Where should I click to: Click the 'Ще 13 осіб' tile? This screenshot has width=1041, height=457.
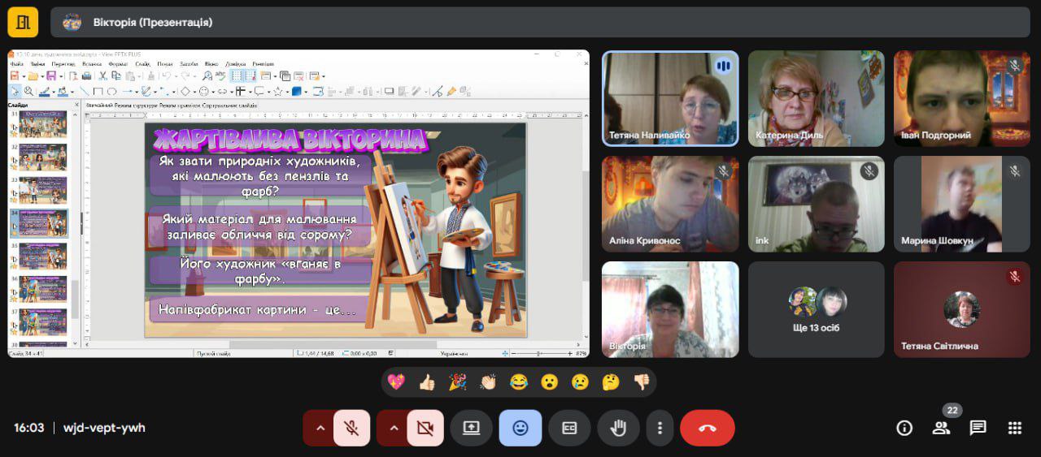(x=816, y=309)
